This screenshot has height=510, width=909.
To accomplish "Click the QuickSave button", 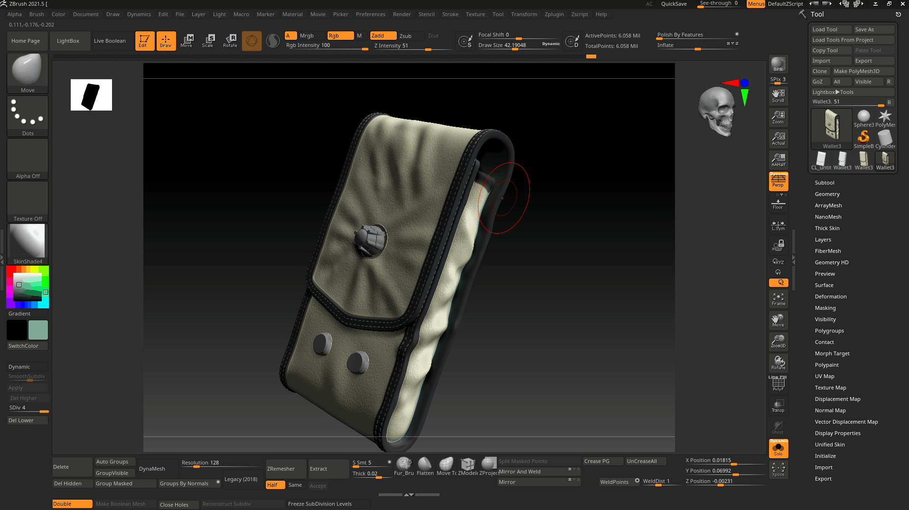I will point(674,4).
